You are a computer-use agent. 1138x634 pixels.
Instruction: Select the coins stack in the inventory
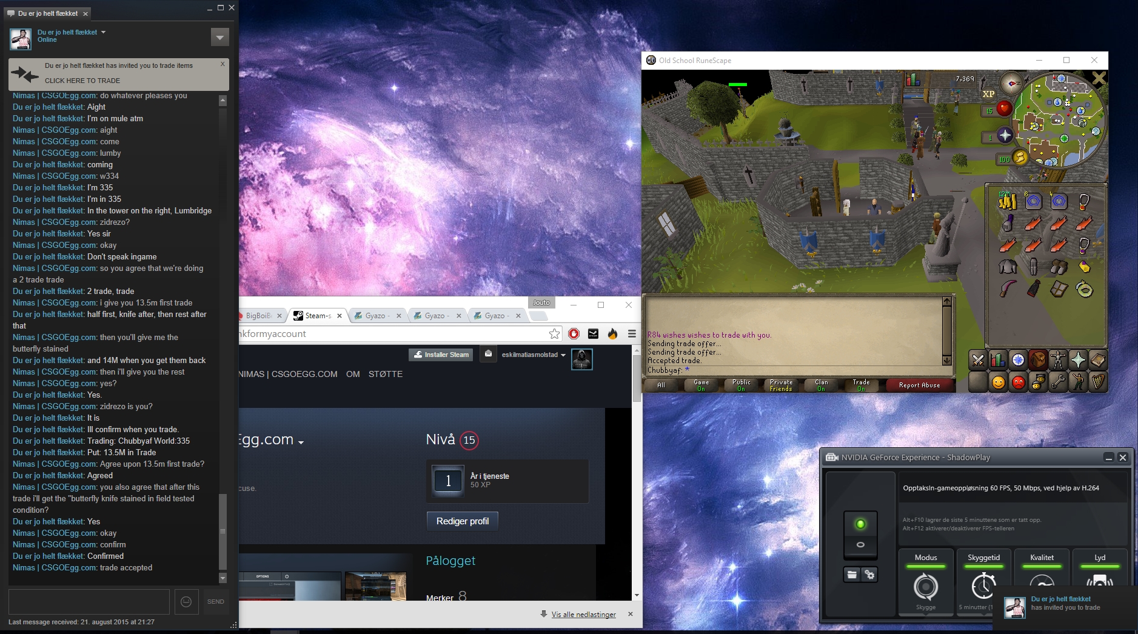pyautogui.click(x=1007, y=201)
